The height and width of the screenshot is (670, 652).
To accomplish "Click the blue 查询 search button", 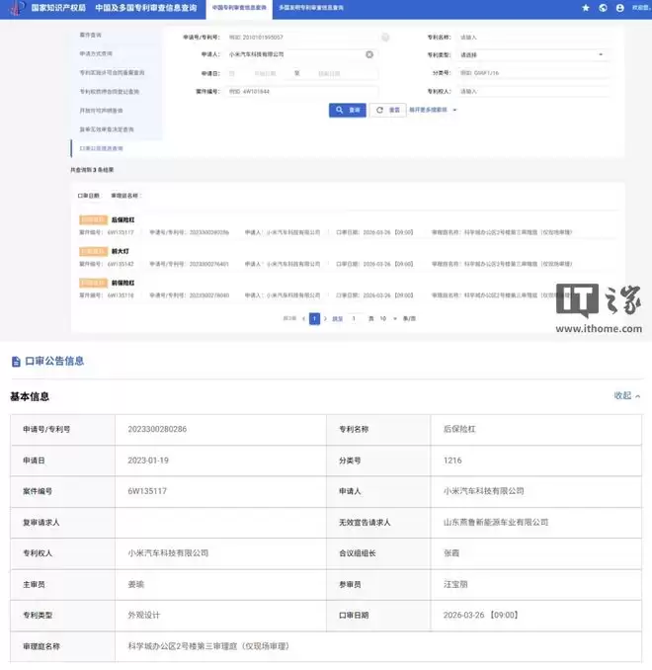I will pos(347,110).
